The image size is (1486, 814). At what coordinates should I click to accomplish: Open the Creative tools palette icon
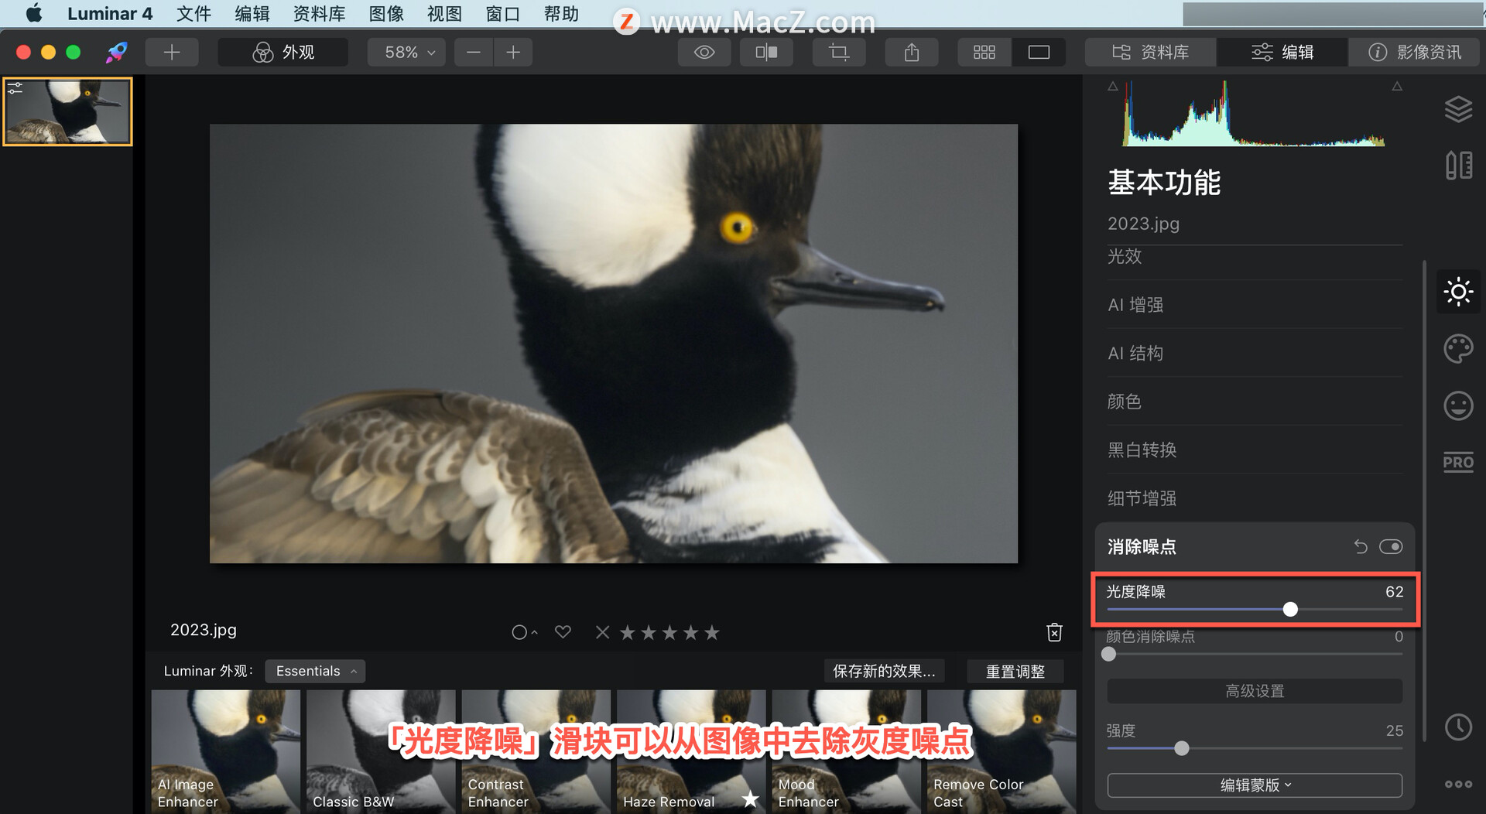tap(1458, 349)
